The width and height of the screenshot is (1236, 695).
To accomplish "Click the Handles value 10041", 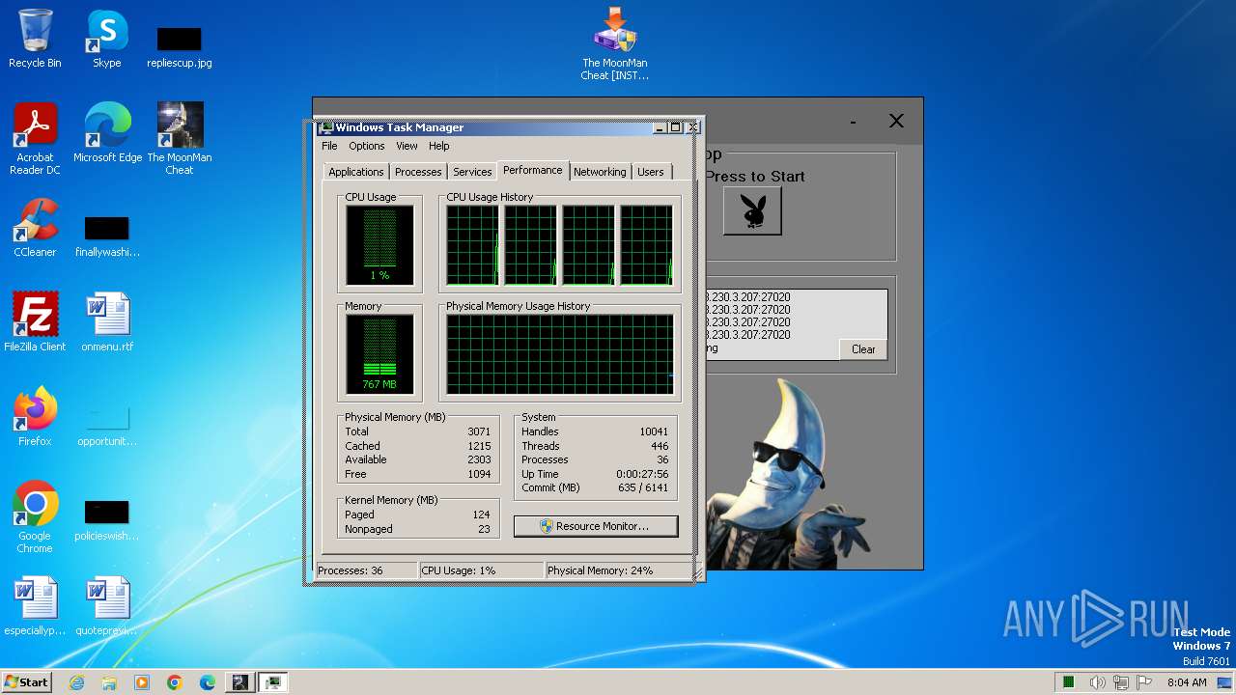I will [x=654, y=431].
